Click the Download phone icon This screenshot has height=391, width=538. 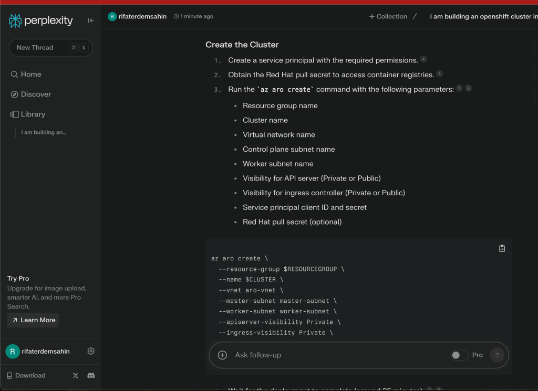[9, 376]
